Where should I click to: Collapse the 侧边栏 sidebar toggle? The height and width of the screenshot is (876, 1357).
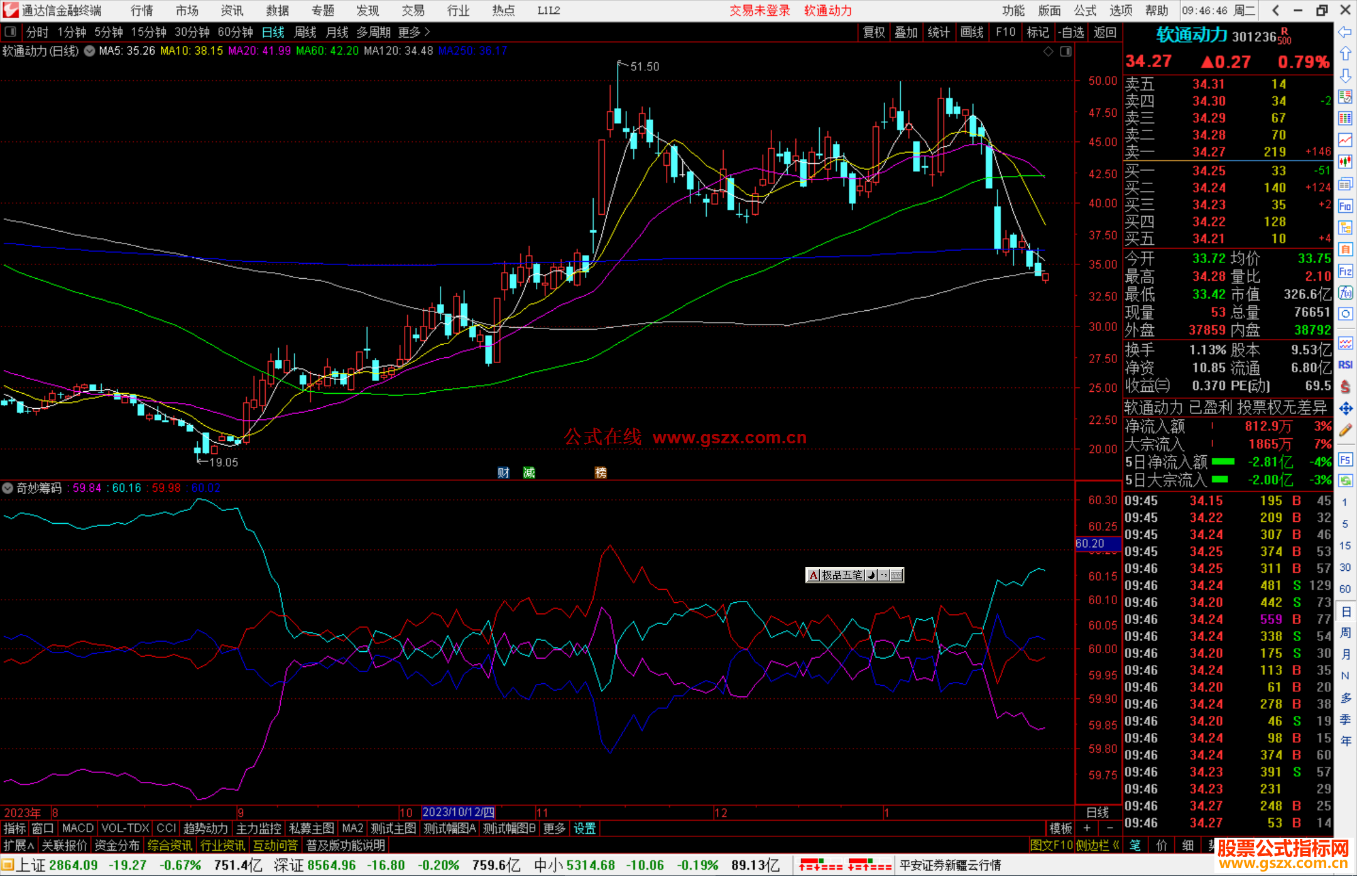pyautogui.click(x=1098, y=845)
